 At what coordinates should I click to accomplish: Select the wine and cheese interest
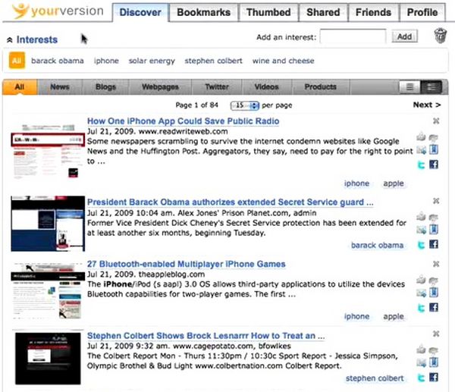(x=283, y=61)
